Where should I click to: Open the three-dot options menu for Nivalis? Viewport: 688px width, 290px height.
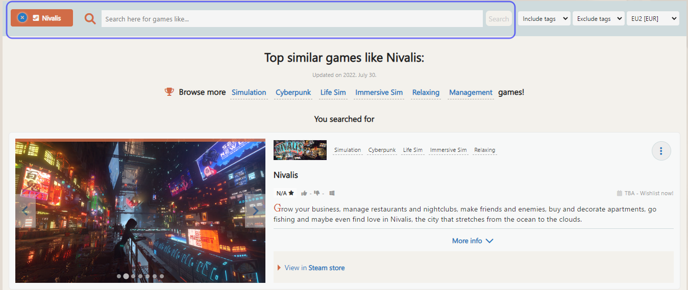(x=661, y=151)
